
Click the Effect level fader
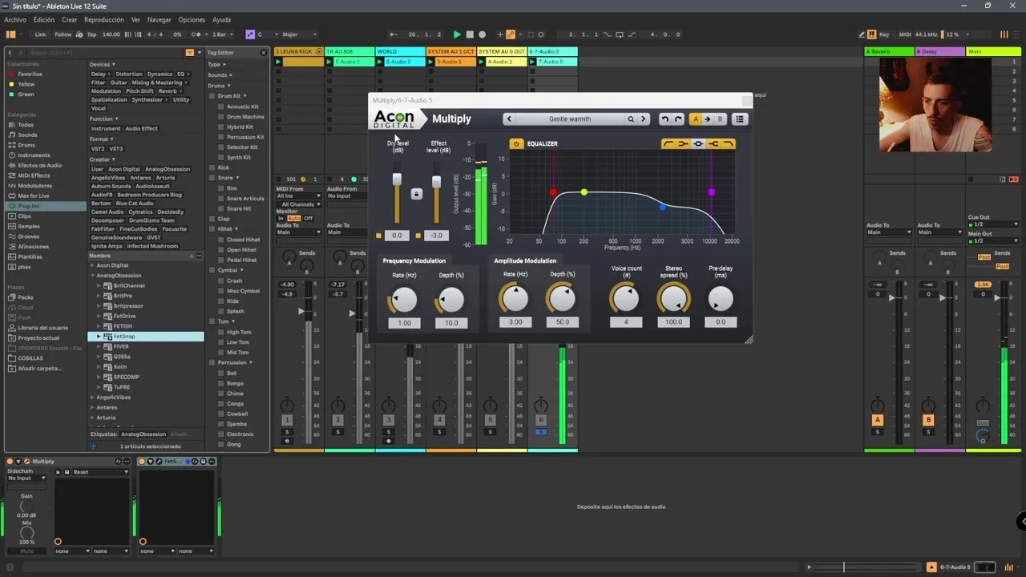tap(436, 183)
